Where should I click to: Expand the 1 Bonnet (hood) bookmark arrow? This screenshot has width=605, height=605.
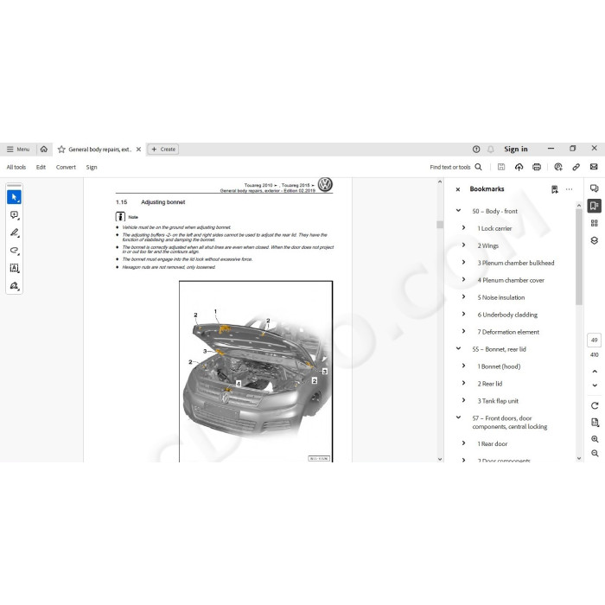click(464, 366)
